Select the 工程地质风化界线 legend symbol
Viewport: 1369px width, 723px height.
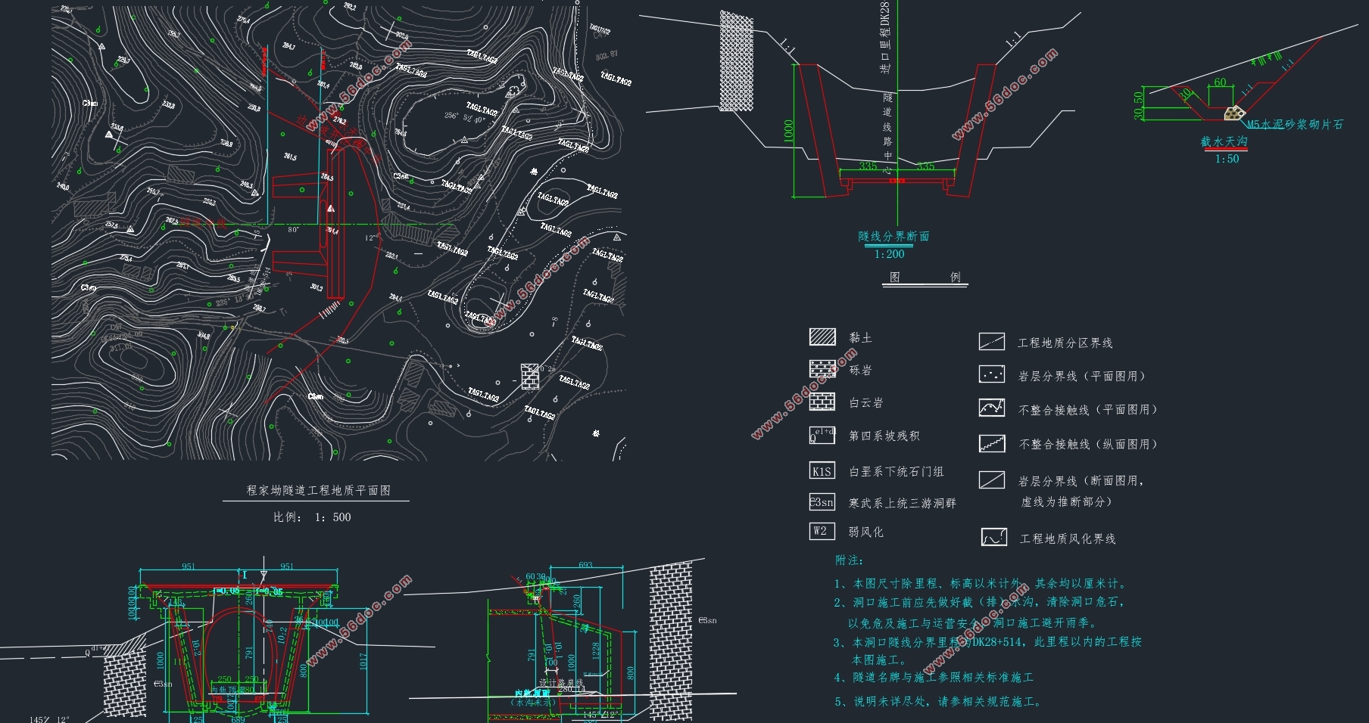(x=994, y=537)
